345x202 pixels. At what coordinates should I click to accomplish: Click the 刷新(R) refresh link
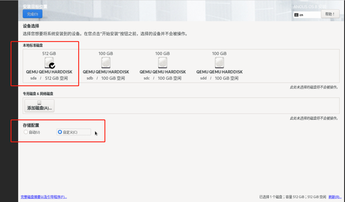tap(335, 197)
